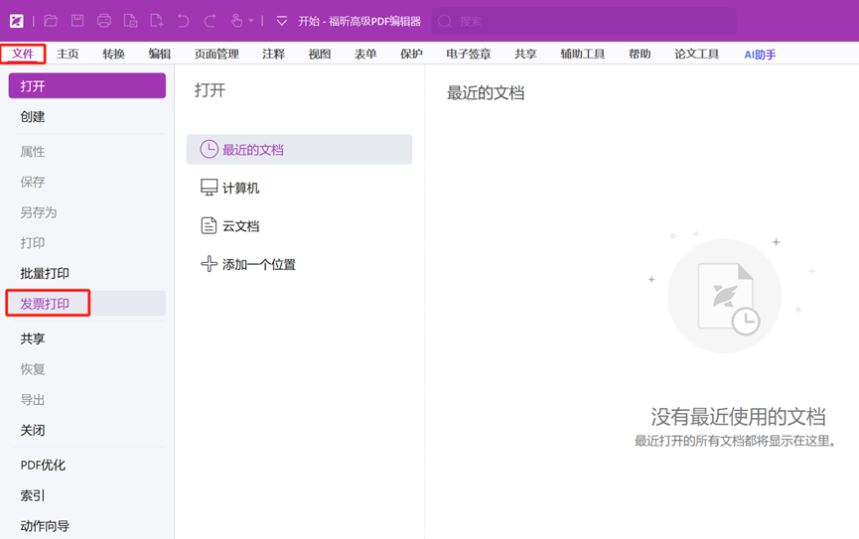Expand the hand tool dropdown arrow
This screenshot has width=859, height=539.
pyautogui.click(x=251, y=21)
